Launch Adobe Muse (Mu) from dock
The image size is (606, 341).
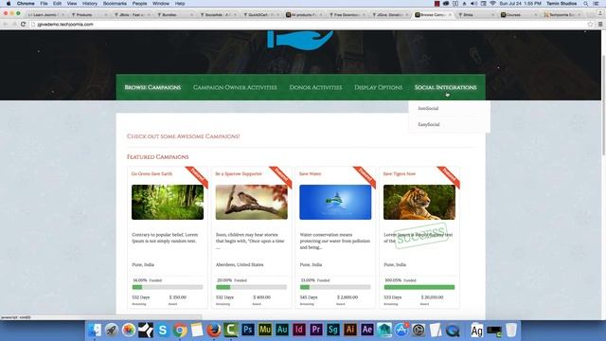click(x=265, y=330)
